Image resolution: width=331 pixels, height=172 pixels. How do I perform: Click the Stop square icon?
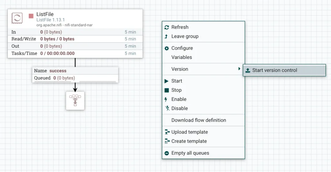167,90
